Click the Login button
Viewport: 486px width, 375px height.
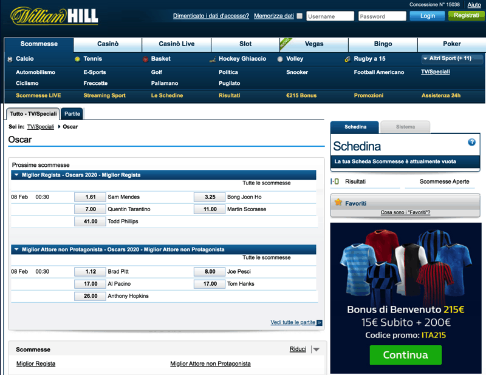428,16
